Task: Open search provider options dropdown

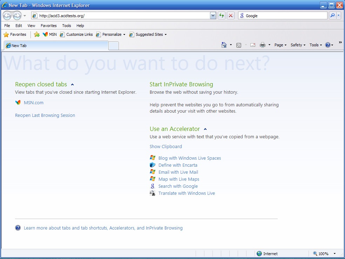Action: point(339,15)
